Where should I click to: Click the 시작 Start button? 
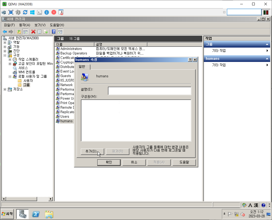7,214
